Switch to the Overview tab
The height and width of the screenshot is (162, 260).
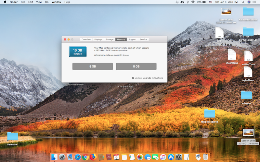(86, 40)
